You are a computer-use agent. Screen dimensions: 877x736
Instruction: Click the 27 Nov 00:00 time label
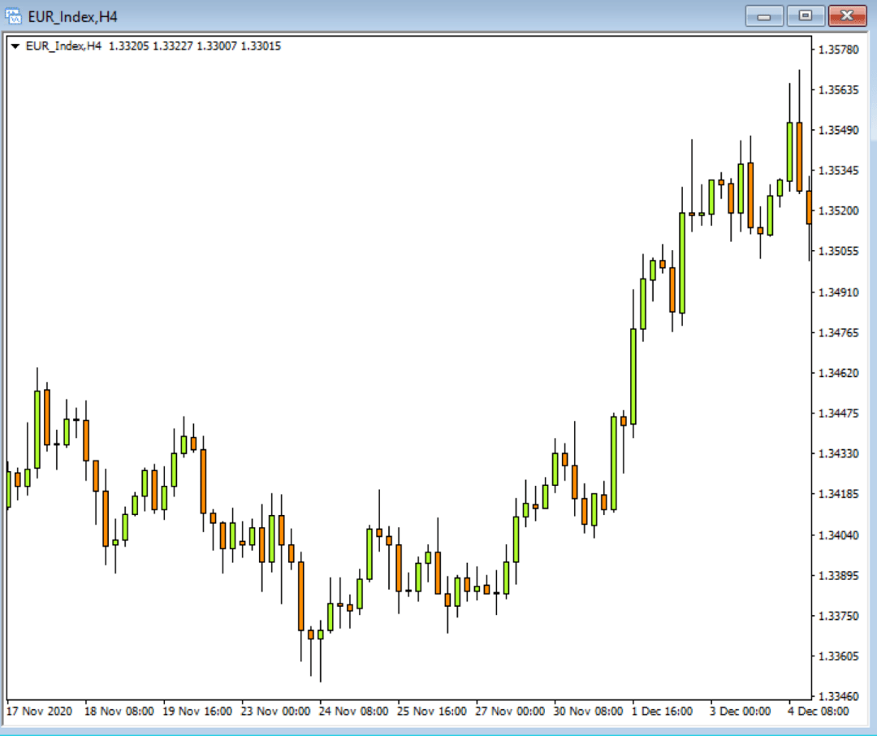click(x=510, y=711)
